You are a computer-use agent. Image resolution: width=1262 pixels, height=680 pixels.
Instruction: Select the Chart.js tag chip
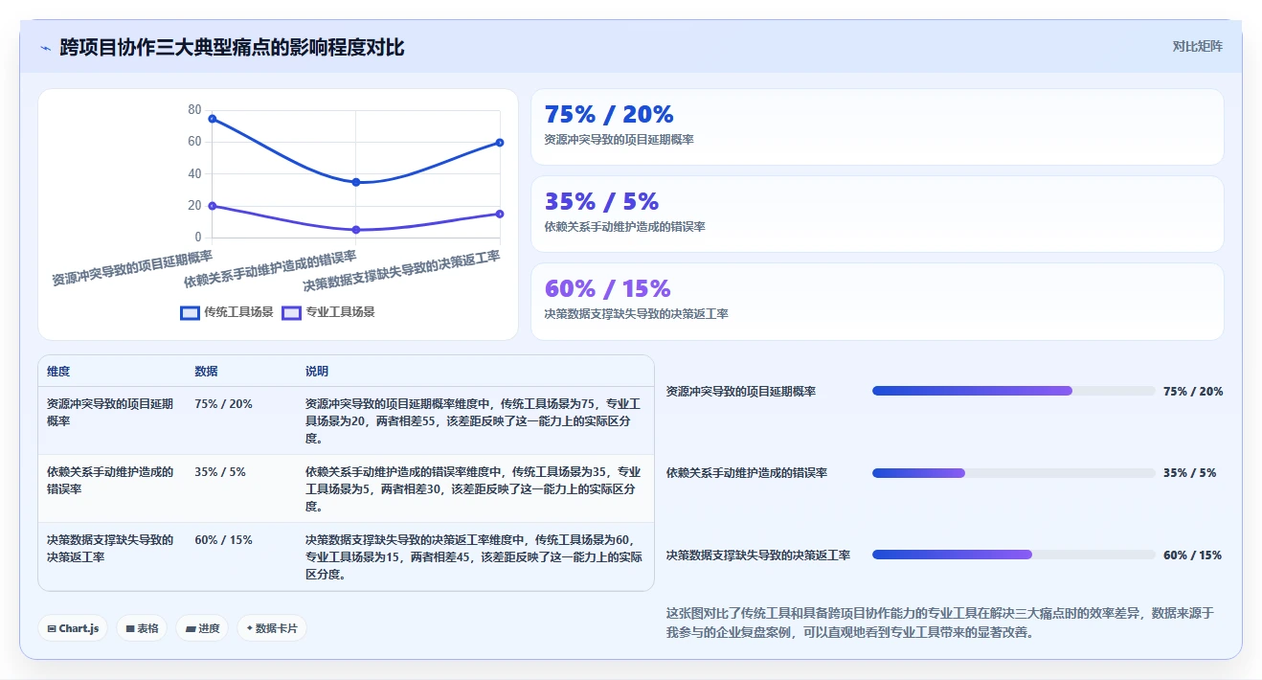[x=73, y=628]
